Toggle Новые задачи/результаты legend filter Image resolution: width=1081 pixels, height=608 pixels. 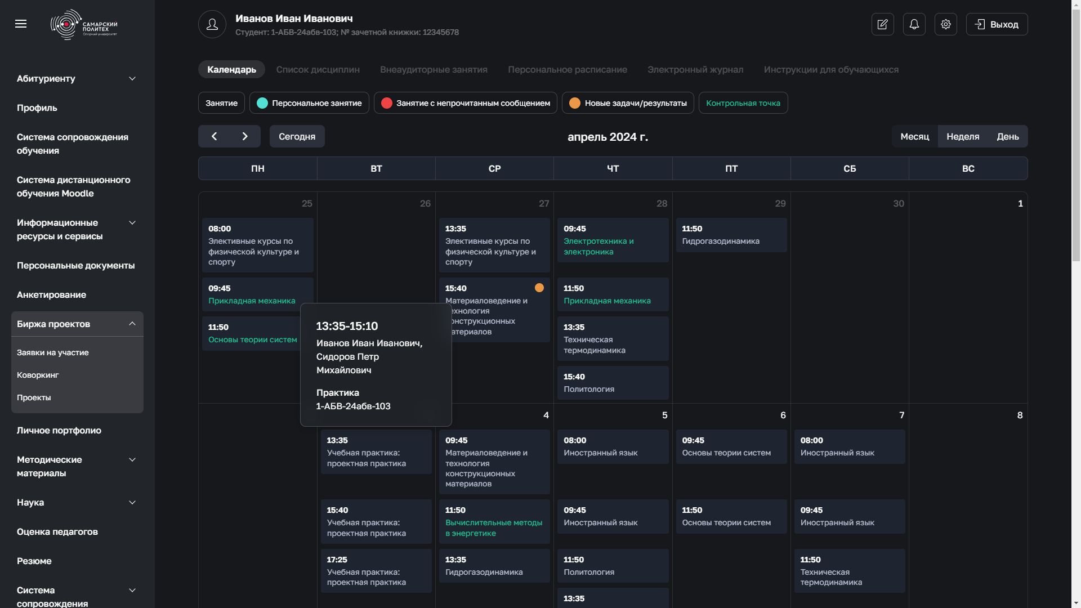(628, 103)
